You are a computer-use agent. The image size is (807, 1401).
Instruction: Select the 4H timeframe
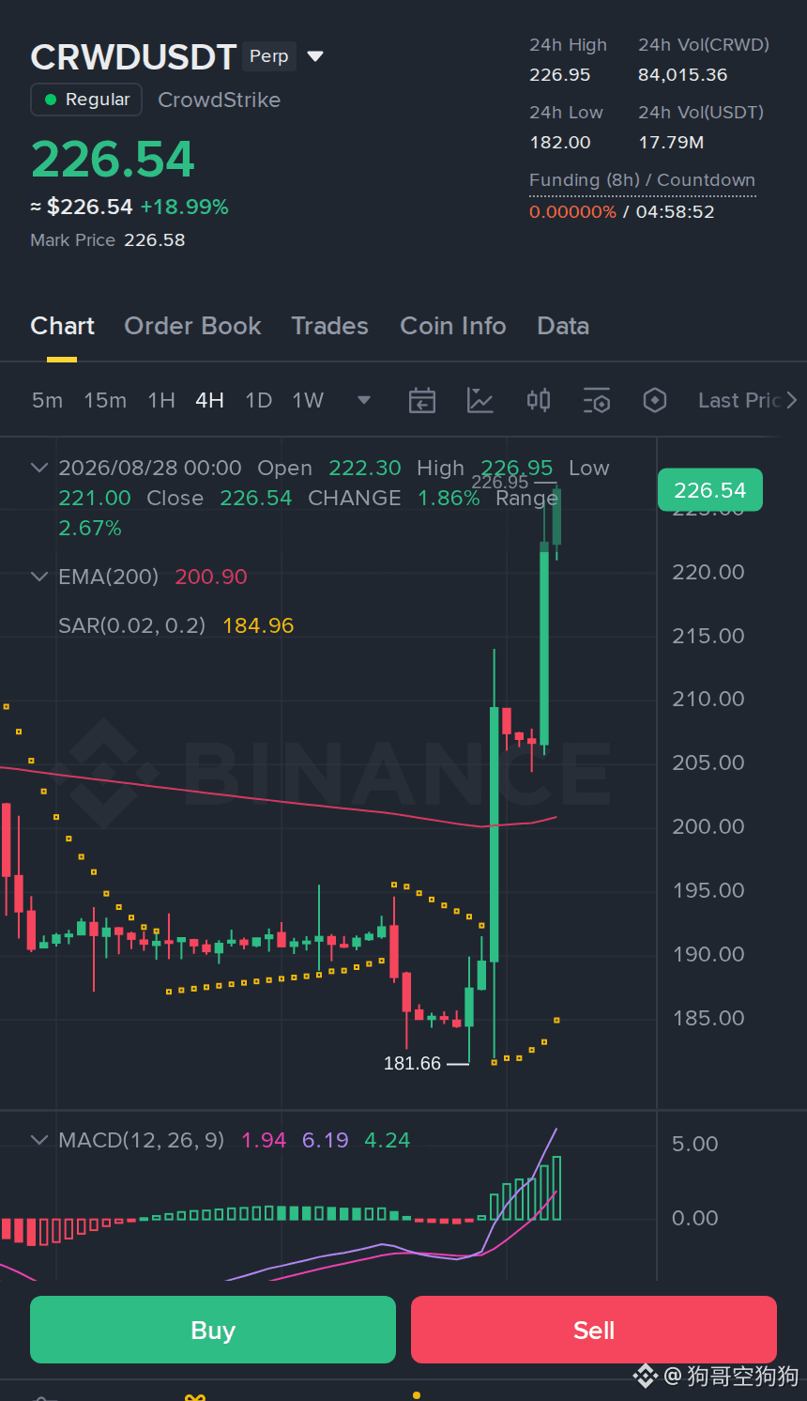point(209,401)
